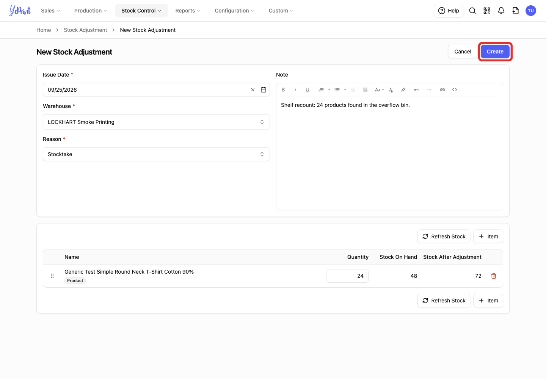Undo the last Note edit
The image size is (546, 379).
(417, 90)
